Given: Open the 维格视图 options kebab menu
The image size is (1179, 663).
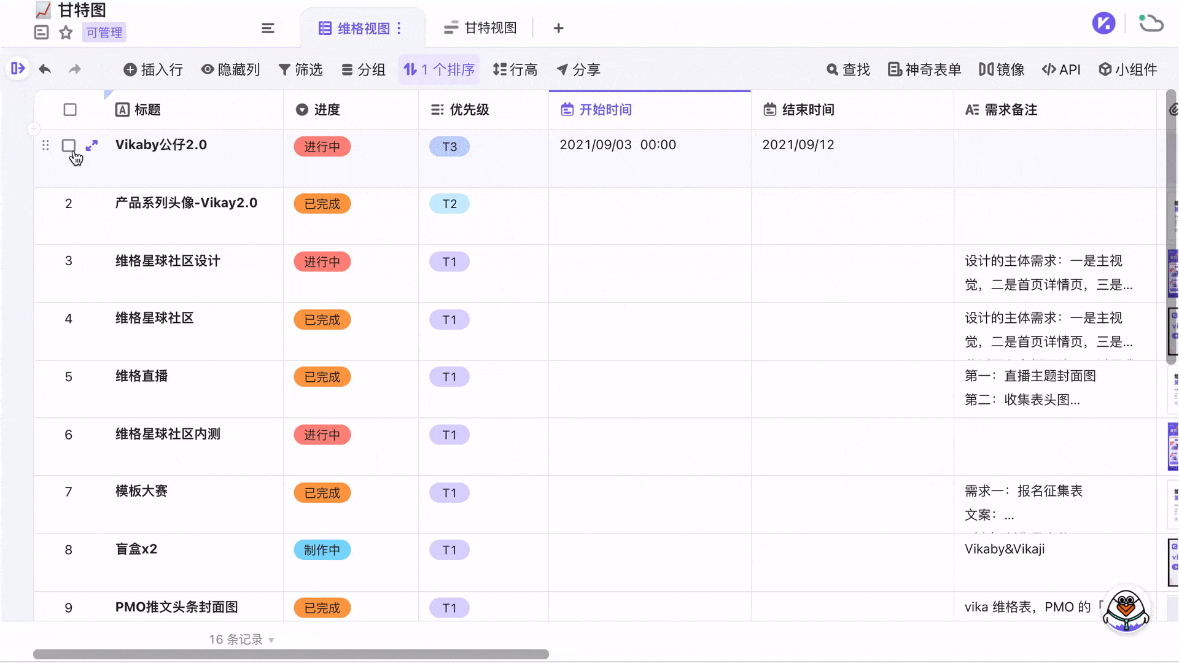Looking at the screenshot, I should tap(399, 28).
